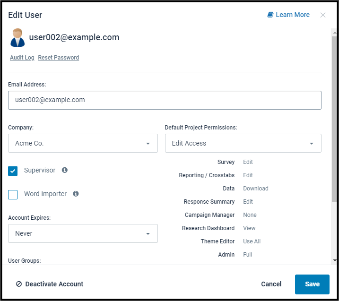Click the Deactivate Account ban icon
The width and height of the screenshot is (339, 301).
pos(19,284)
